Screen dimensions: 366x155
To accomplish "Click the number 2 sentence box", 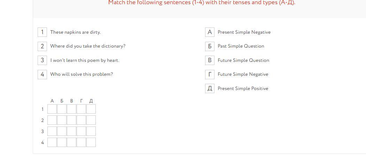I will click(42, 46).
